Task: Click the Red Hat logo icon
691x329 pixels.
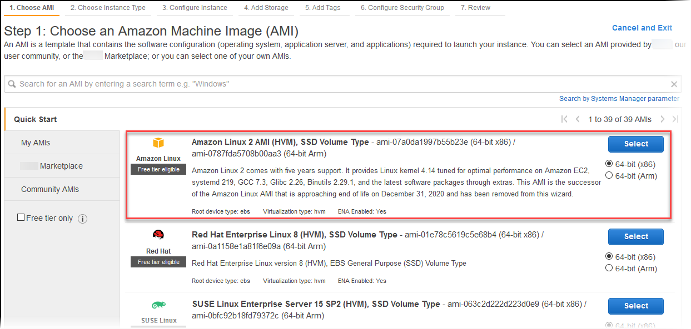Action: tap(158, 235)
